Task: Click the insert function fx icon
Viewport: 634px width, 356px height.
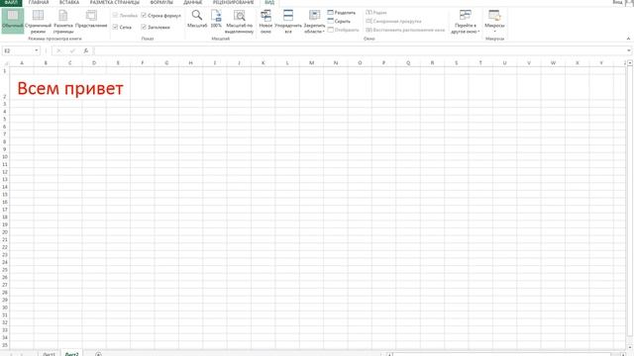Action: pyautogui.click(x=86, y=50)
